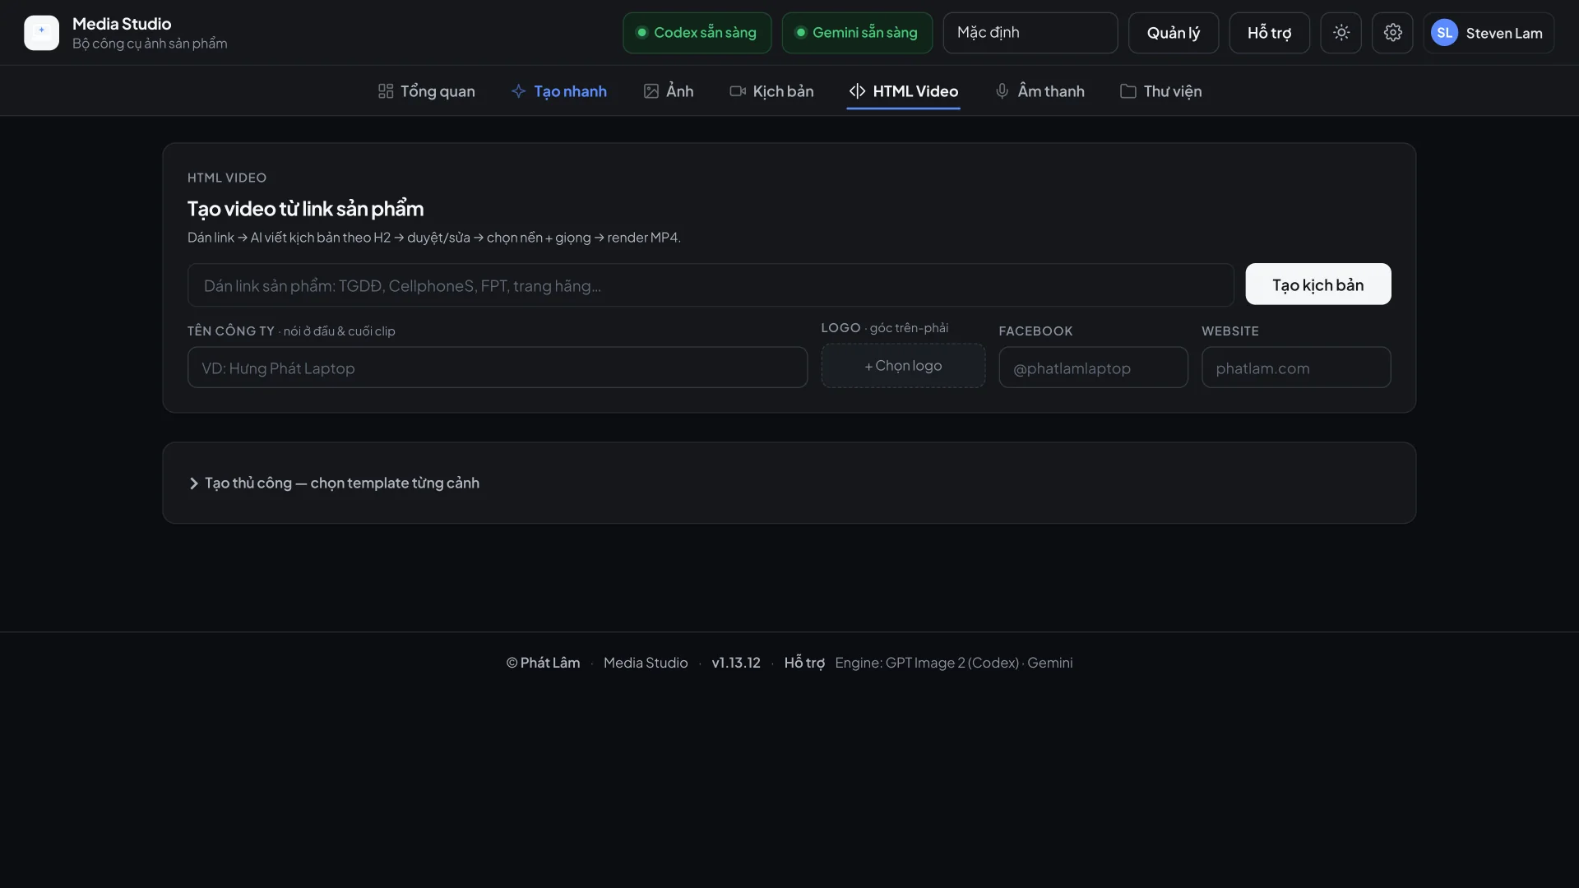Image resolution: width=1579 pixels, height=888 pixels.
Task: Open the Mặc định dropdown
Action: (x=1030, y=33)
